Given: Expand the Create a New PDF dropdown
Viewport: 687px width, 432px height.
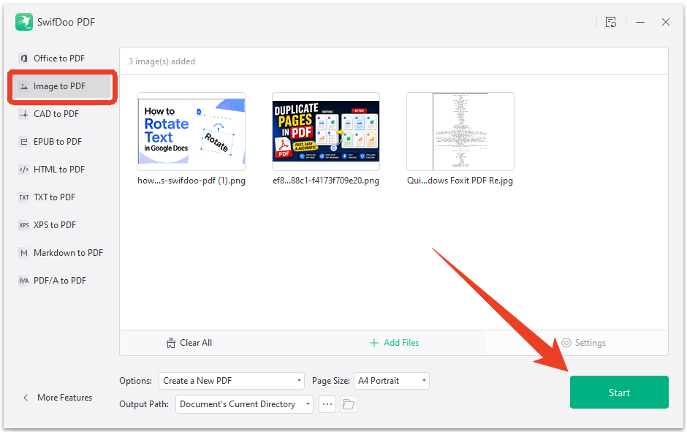Looking at the screenshot, I should point(232,381).
